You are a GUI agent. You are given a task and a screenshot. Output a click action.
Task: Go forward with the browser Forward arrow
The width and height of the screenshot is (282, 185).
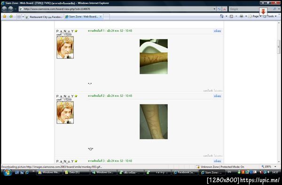[11, 9]
